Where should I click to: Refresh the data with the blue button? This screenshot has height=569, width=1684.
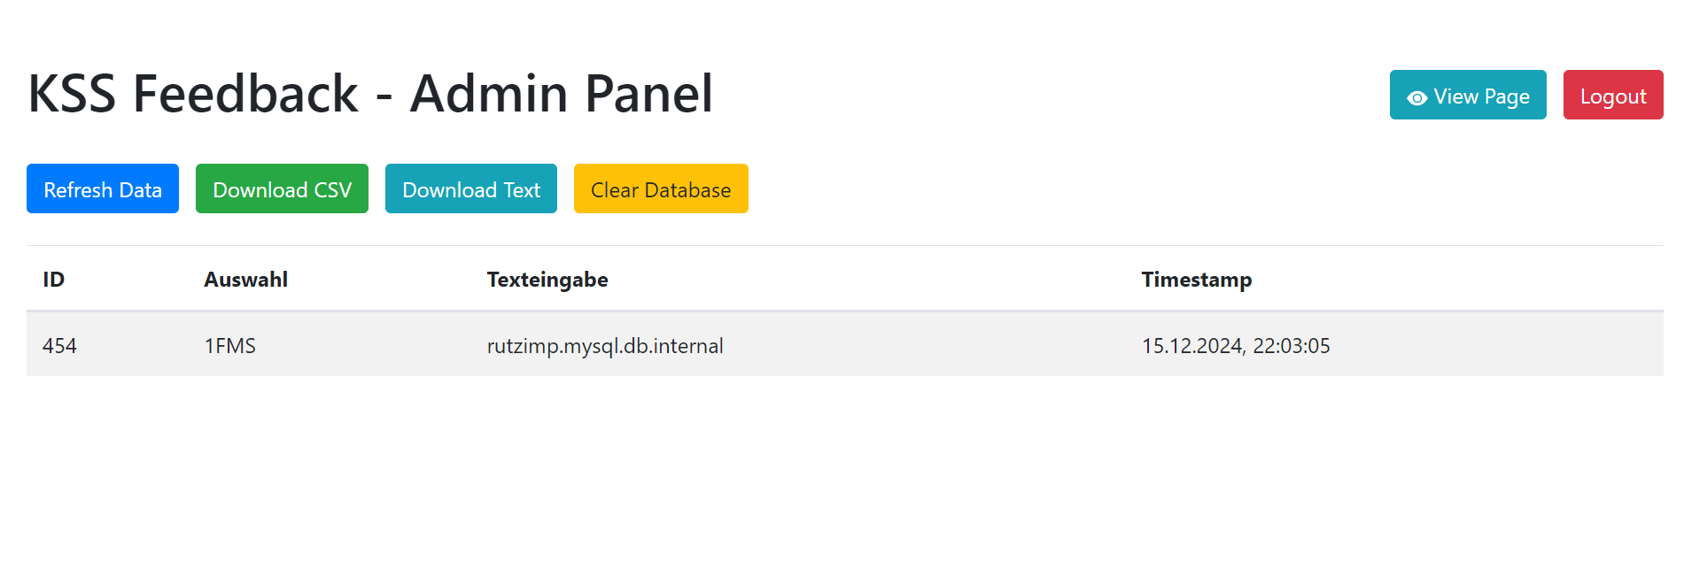tap(103, 188)
